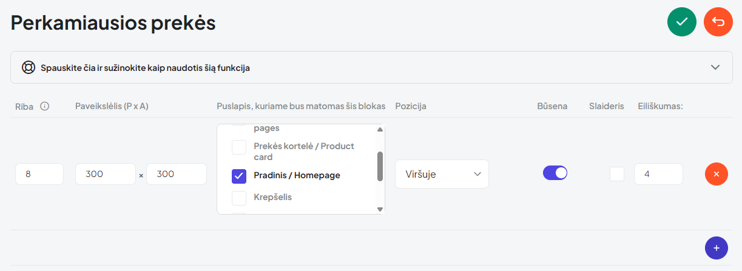Viewport: 742px width, 271px height.
Task: Open the 'Spauskite čia ir sužinokite' help text
Action: click(x=146, y=68)
